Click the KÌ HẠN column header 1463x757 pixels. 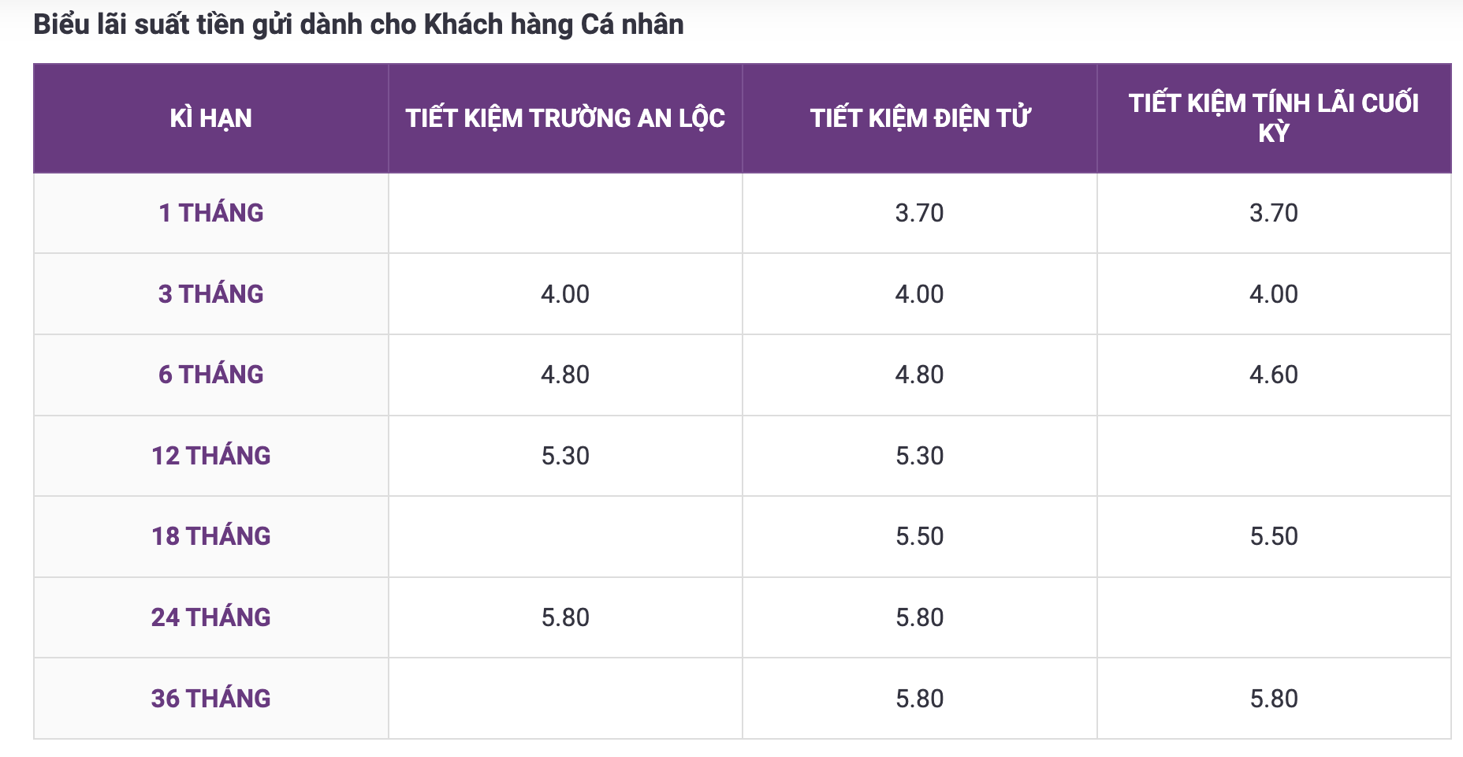(210, 118)
